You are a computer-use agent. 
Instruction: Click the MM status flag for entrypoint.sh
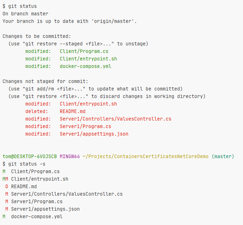5,179
